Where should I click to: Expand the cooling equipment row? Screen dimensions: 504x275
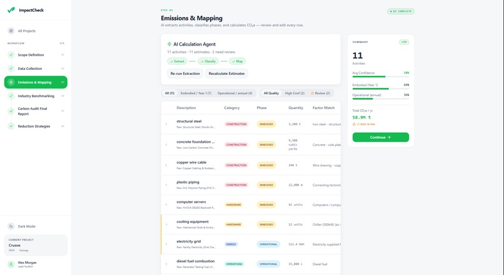click(x=166, y=224)
